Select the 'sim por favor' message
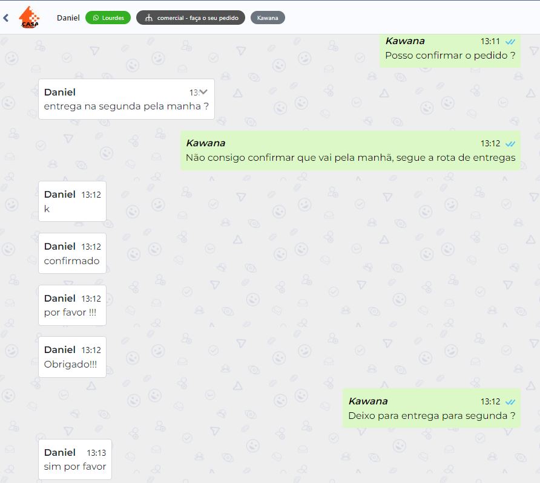Viewport: 540px width, 483px height. tap(75, 459)
